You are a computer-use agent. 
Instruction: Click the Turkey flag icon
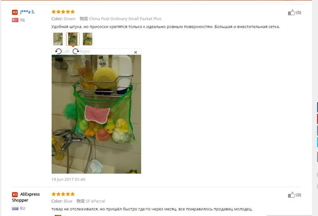pyautogui.click(x=15, y=20)
